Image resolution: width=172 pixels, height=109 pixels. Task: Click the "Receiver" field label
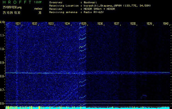point(56,9)
